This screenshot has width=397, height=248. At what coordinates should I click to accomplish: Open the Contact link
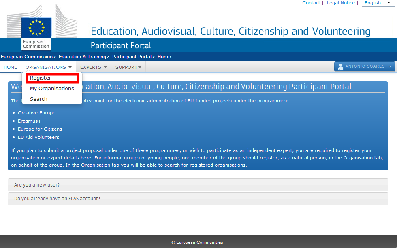click(x=311, y=3)
